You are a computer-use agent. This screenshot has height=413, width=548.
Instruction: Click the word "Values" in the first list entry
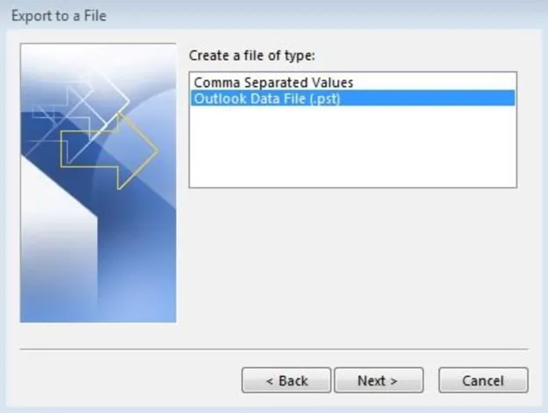point(332,83)
